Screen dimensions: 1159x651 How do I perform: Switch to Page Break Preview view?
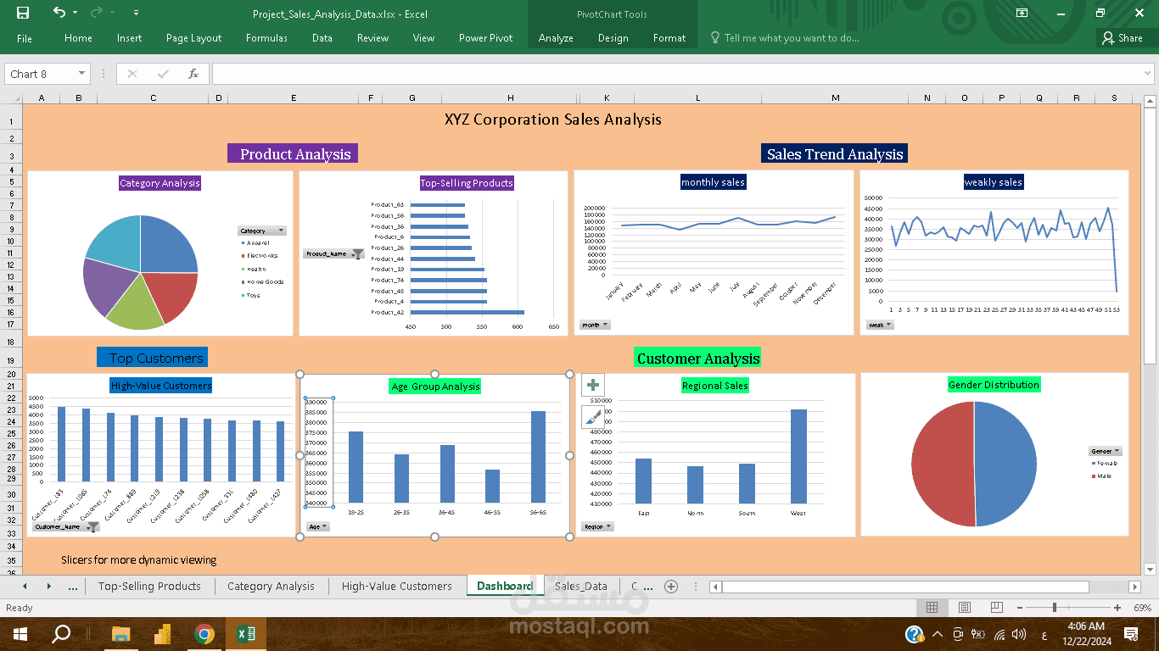click(x=996, y=608)
